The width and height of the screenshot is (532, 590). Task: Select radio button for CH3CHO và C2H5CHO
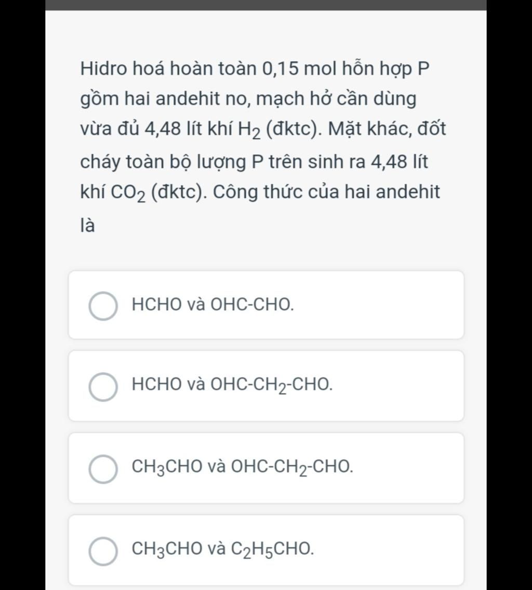(x=103, y=551)
